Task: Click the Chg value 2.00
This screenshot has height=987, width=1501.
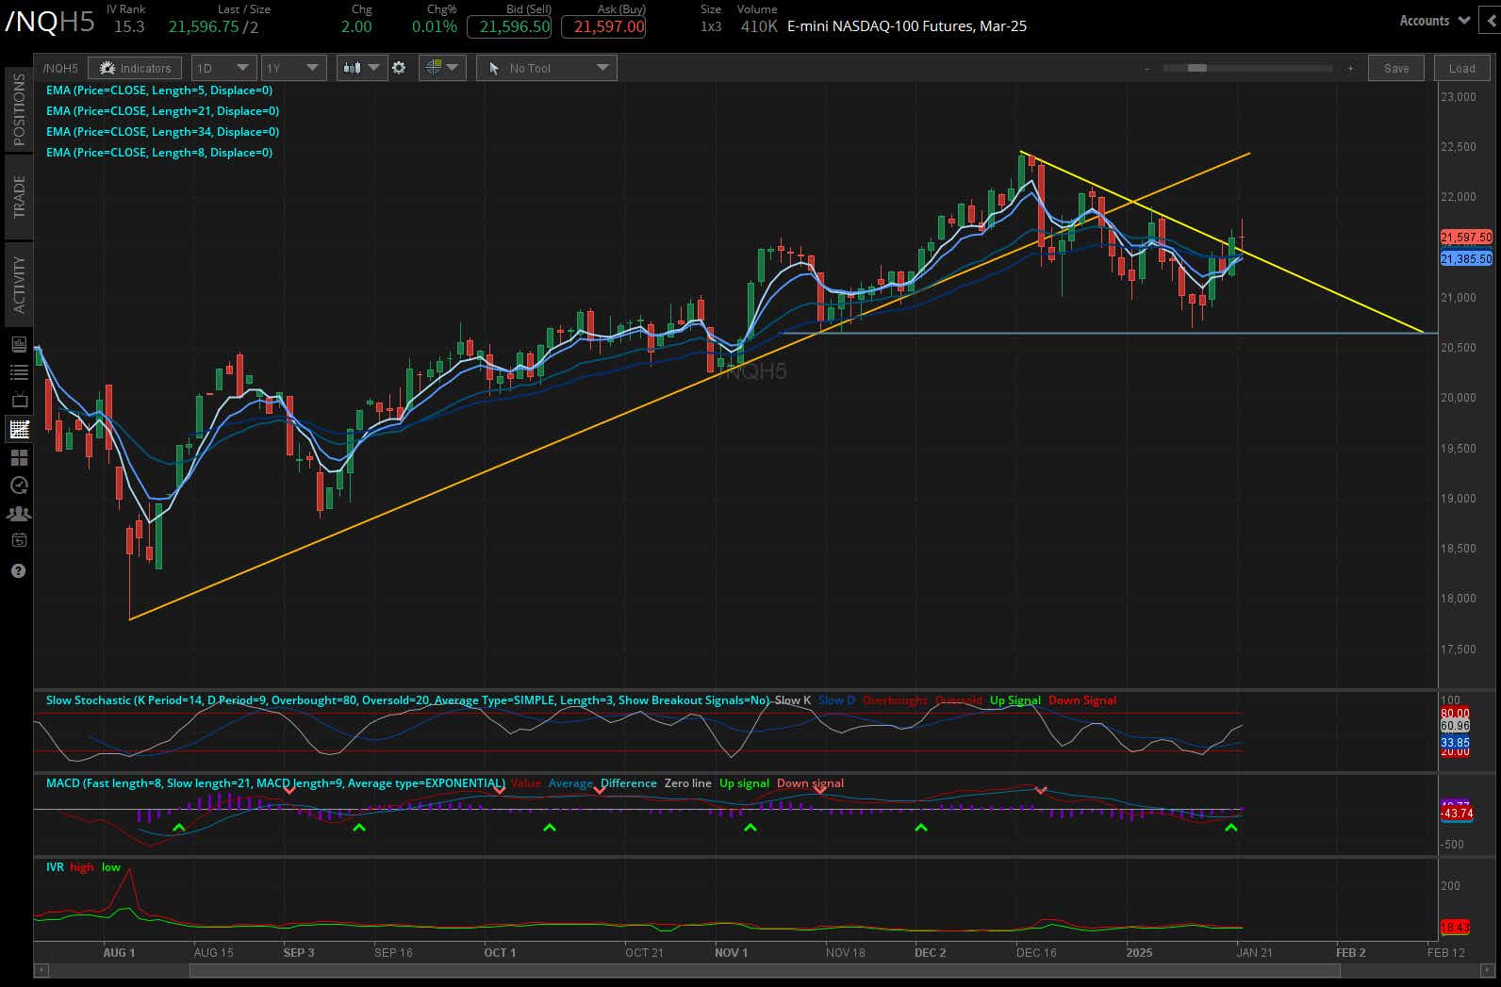Action: [x=356, y=26]
